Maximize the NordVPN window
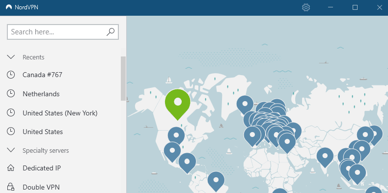The height and width of the screenshot is (193, 388). (x=355, y=7)
